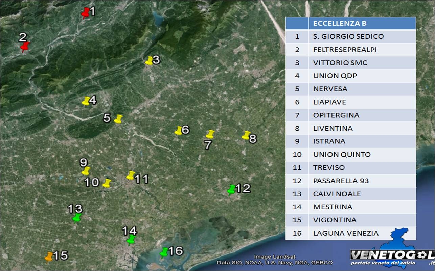
Task: Click green pushpin 16 for Laguna Venezia
Action: coord(164,252)
